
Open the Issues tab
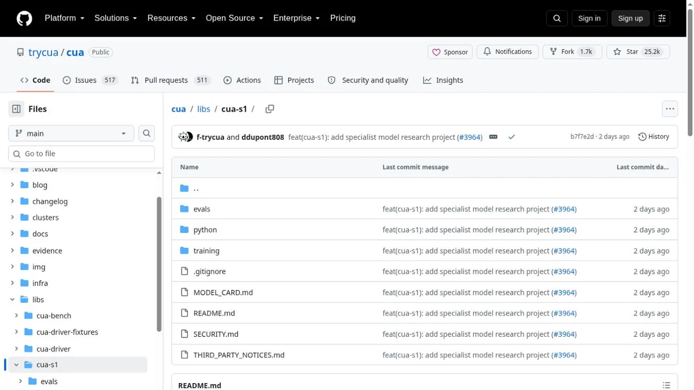(90, 80)
